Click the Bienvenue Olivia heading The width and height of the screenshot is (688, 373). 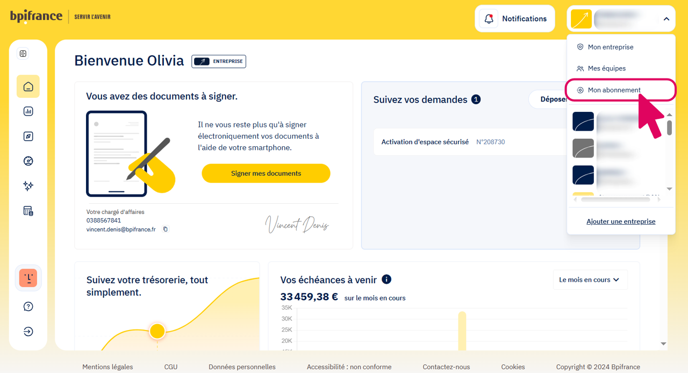[x=129, y=61]
